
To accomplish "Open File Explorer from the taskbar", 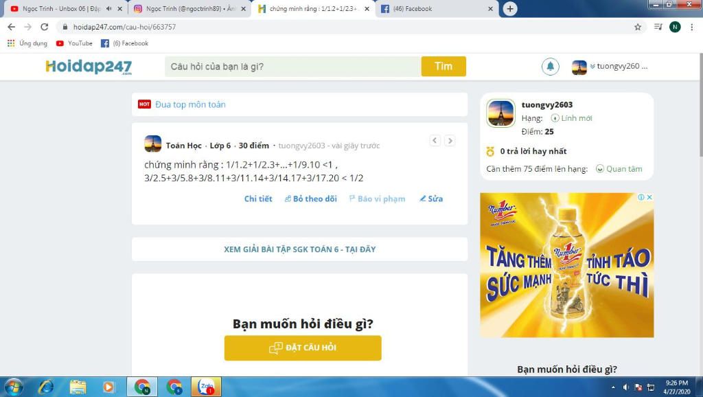I will 78,387.
